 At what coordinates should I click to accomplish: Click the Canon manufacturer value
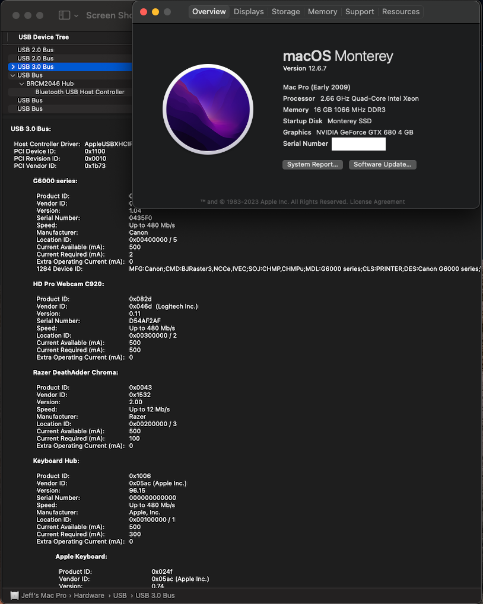click(138, 233)
